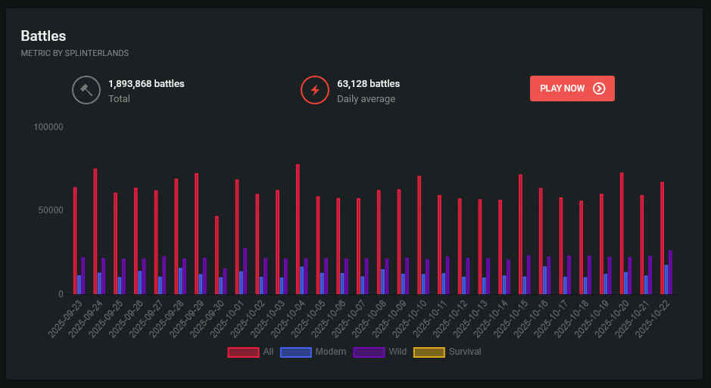Click the METRIC BY SPLINTERLANDS subtitle
The image size is (711, 388).
[74, 53]
